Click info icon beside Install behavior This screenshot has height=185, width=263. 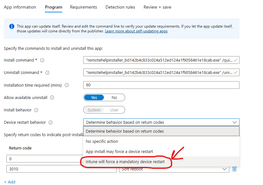[36, 110]
